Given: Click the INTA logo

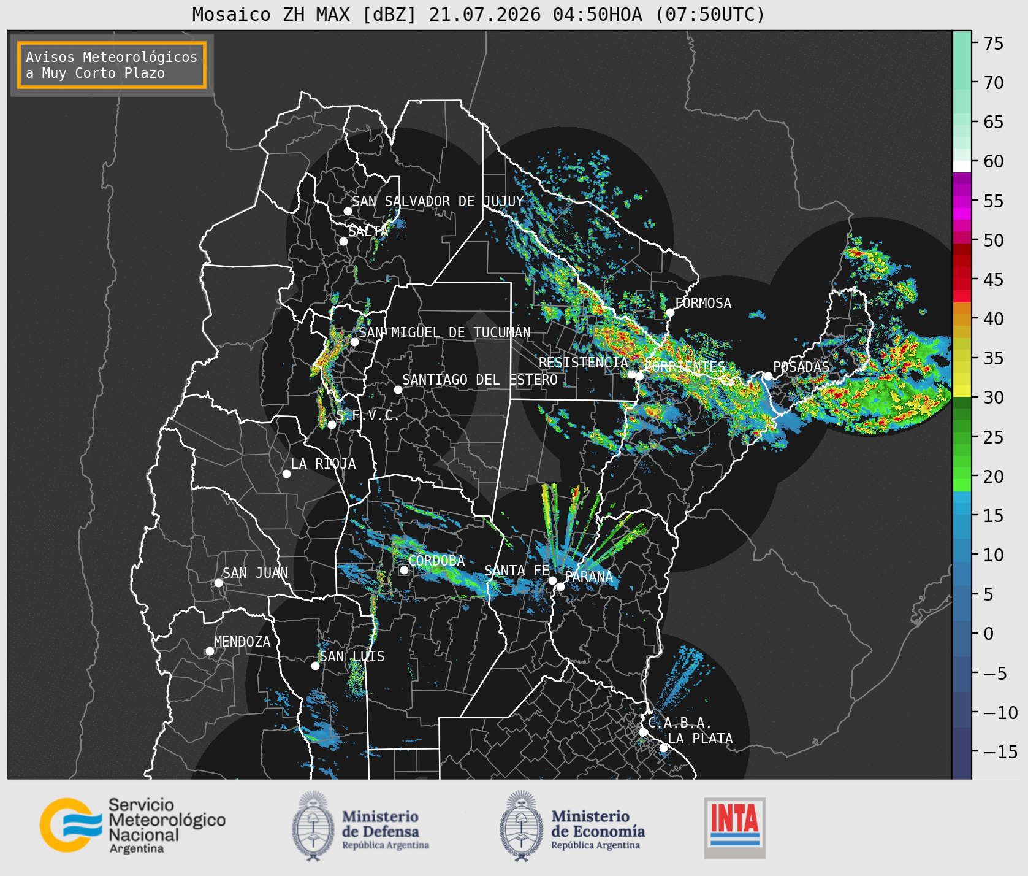Looking at the screenshot, I should tap(734, 828).
